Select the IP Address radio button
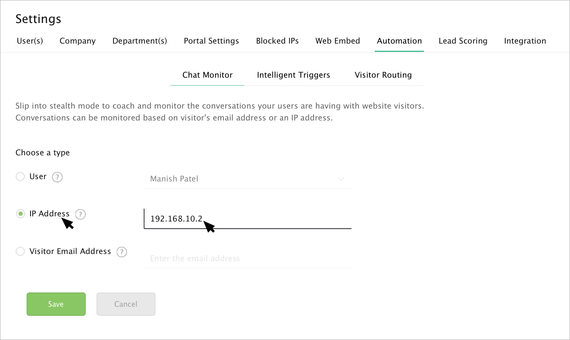 (x=20, y=214)
